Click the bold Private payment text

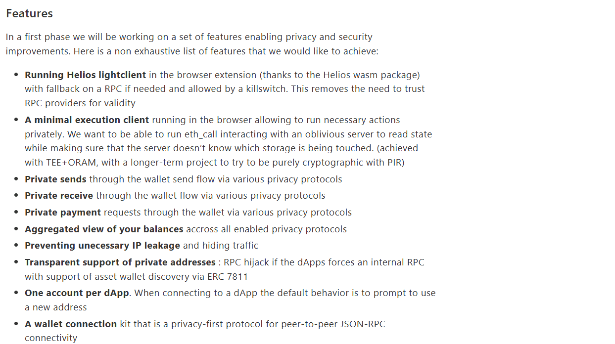(63, 213)
